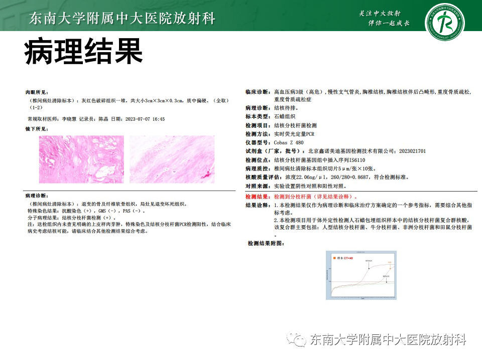Click the '病理质控:' line
Viewport: 482px width, 361px height.
tap(311, 168)
